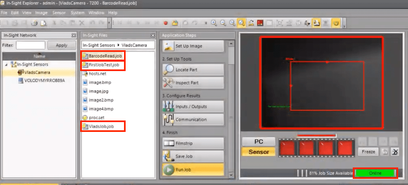The height and width of the screenshot is (185, 408).
Task: Switch image source to PC
Action: pyautogui.click(x=258, y=142)
